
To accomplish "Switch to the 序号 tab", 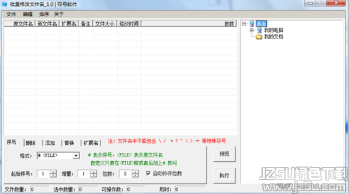I will pyautogui.click(x=12, y=142).
